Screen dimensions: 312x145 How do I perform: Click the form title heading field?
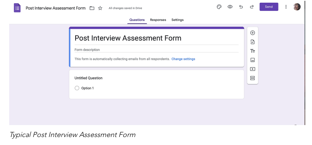pyautogui.click(x=156, y=38)
